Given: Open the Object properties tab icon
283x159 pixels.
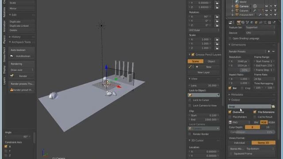Looking at the screenshot, I should (x=256, y=23).
